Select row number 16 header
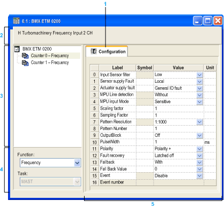The image size is (224, 208). click(94, 182)
